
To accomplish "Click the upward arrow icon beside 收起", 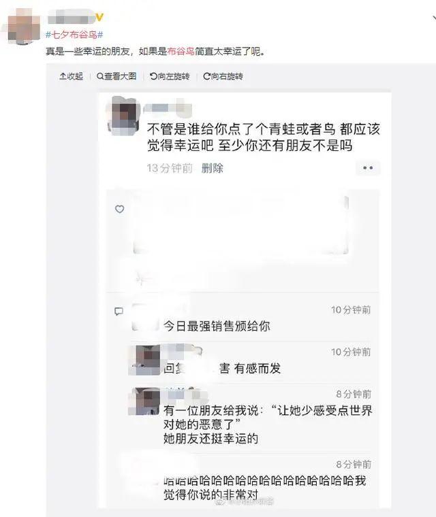I will point(63,76).
